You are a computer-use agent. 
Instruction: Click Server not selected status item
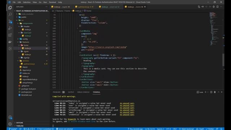point(65,129)
